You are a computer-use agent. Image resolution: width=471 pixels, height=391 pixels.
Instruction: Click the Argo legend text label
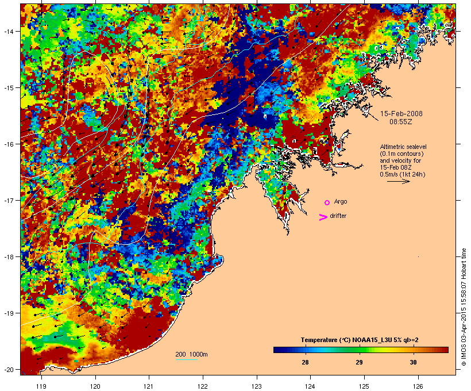pos(341,201)
